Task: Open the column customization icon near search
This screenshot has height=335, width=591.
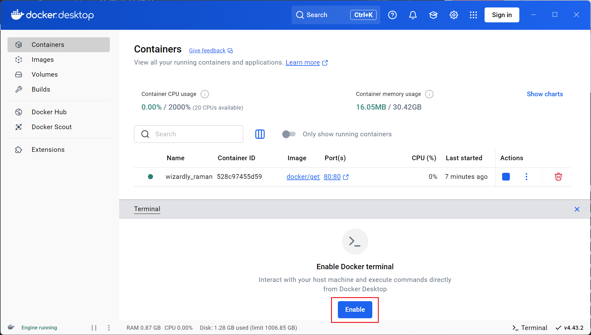Action: point(260,134)
